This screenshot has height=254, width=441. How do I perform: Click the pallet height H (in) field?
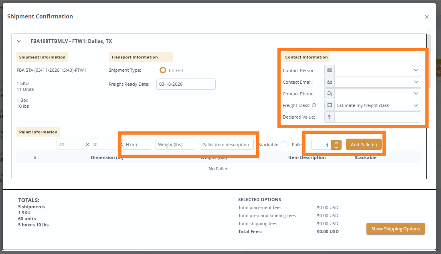pyautogui.click(x=137, y=145)
